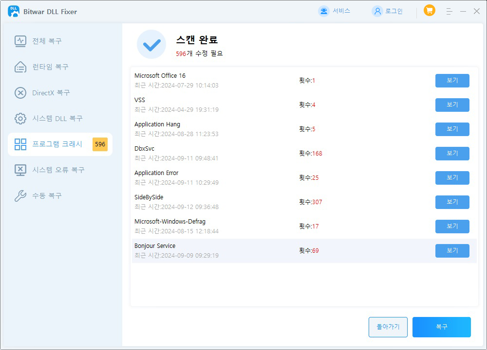
Task: Select the 전체 복구 waveform icon in sidebar
Action: (x=19, y=41)
